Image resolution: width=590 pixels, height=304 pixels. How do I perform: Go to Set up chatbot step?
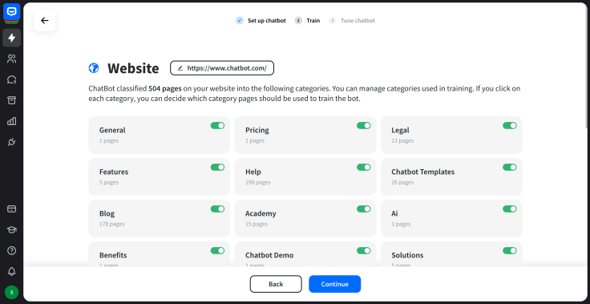click(x=261, y=21)
